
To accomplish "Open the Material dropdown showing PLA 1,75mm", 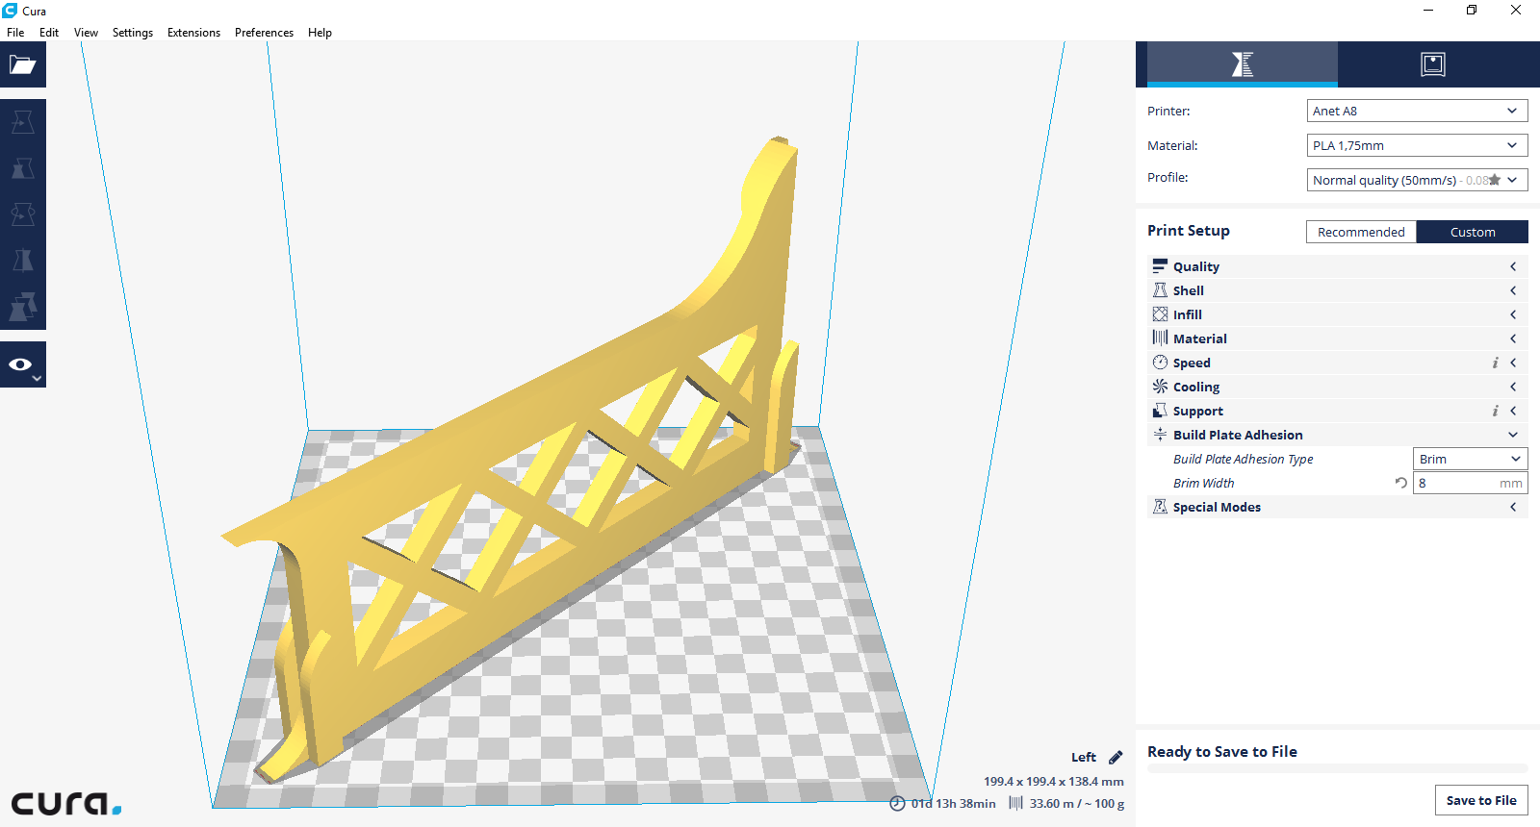I will tap(1417, 145).
